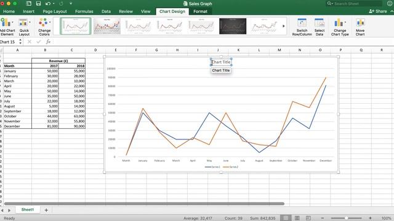Image resolution: width=394 pixels, height=221 pixels.
Task: Click the Month header cell
Action: [x=17, y=66]
